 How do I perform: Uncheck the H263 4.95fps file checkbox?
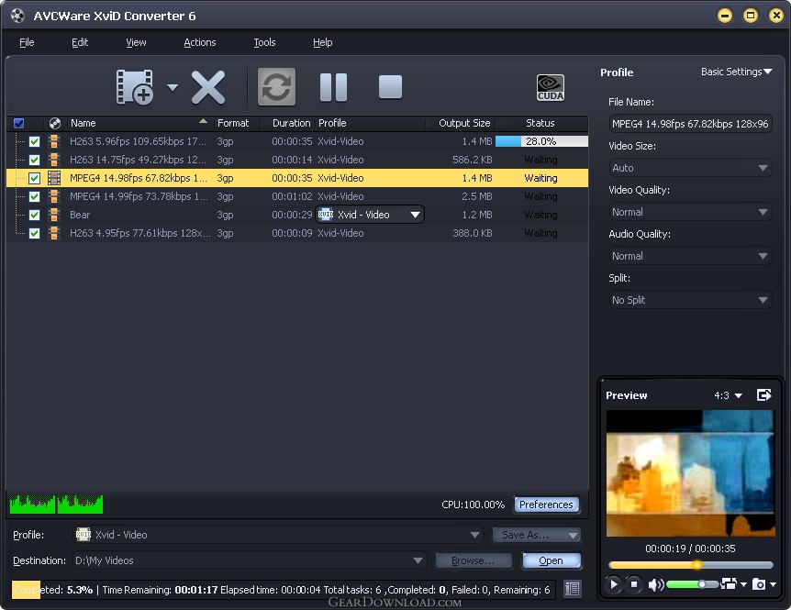click(34, 233)
